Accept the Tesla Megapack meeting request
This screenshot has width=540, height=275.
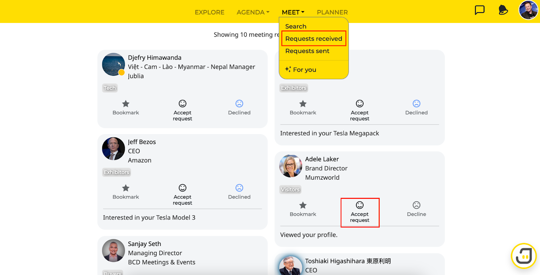click(360, 111)
